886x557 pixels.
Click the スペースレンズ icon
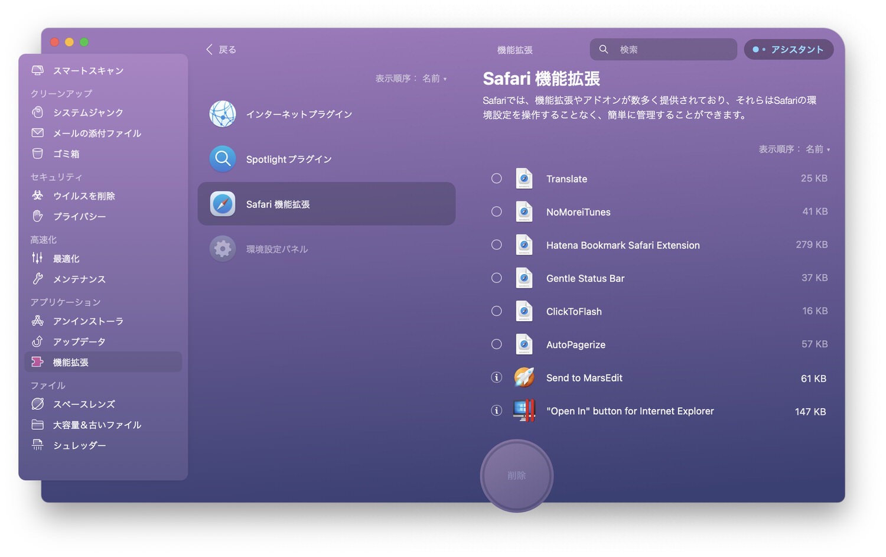pyautogui.click(x=37, y=404)
